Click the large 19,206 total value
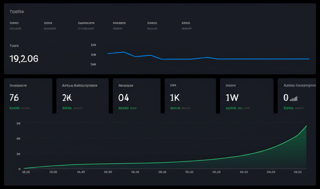The image size is (320, 189). [24, 59]
